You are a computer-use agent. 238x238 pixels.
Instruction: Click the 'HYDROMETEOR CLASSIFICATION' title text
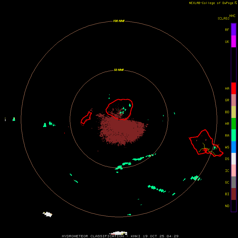tap(93, 236)
